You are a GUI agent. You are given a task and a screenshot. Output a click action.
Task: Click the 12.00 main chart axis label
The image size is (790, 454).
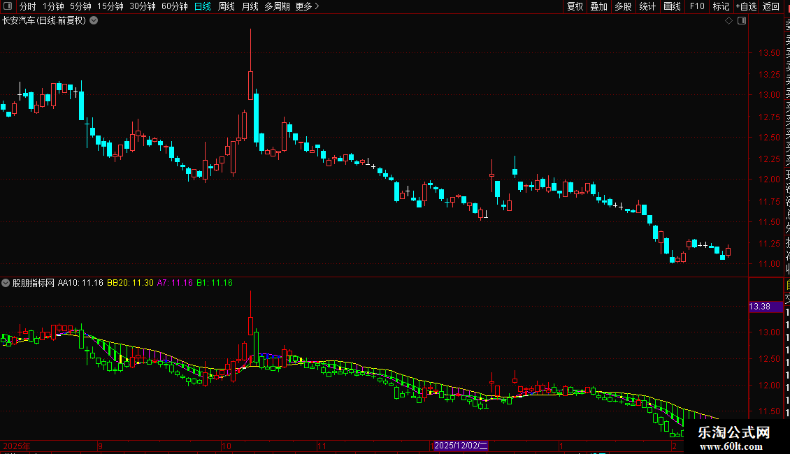[x=769, y=180]
